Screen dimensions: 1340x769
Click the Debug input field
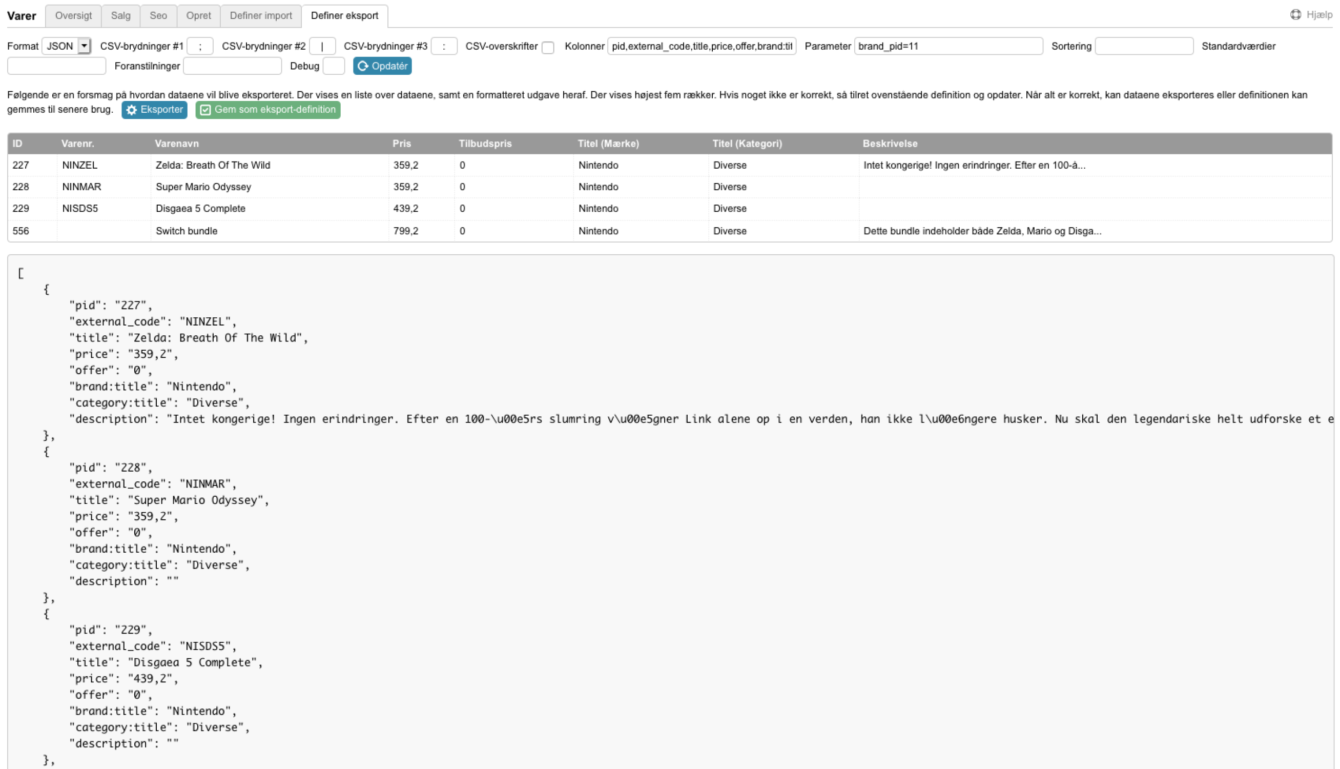click(334, 66)
